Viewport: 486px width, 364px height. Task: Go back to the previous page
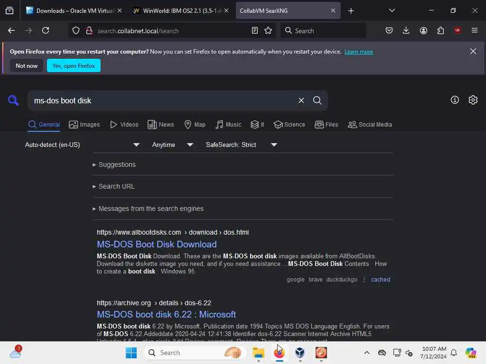pos(11,31)
